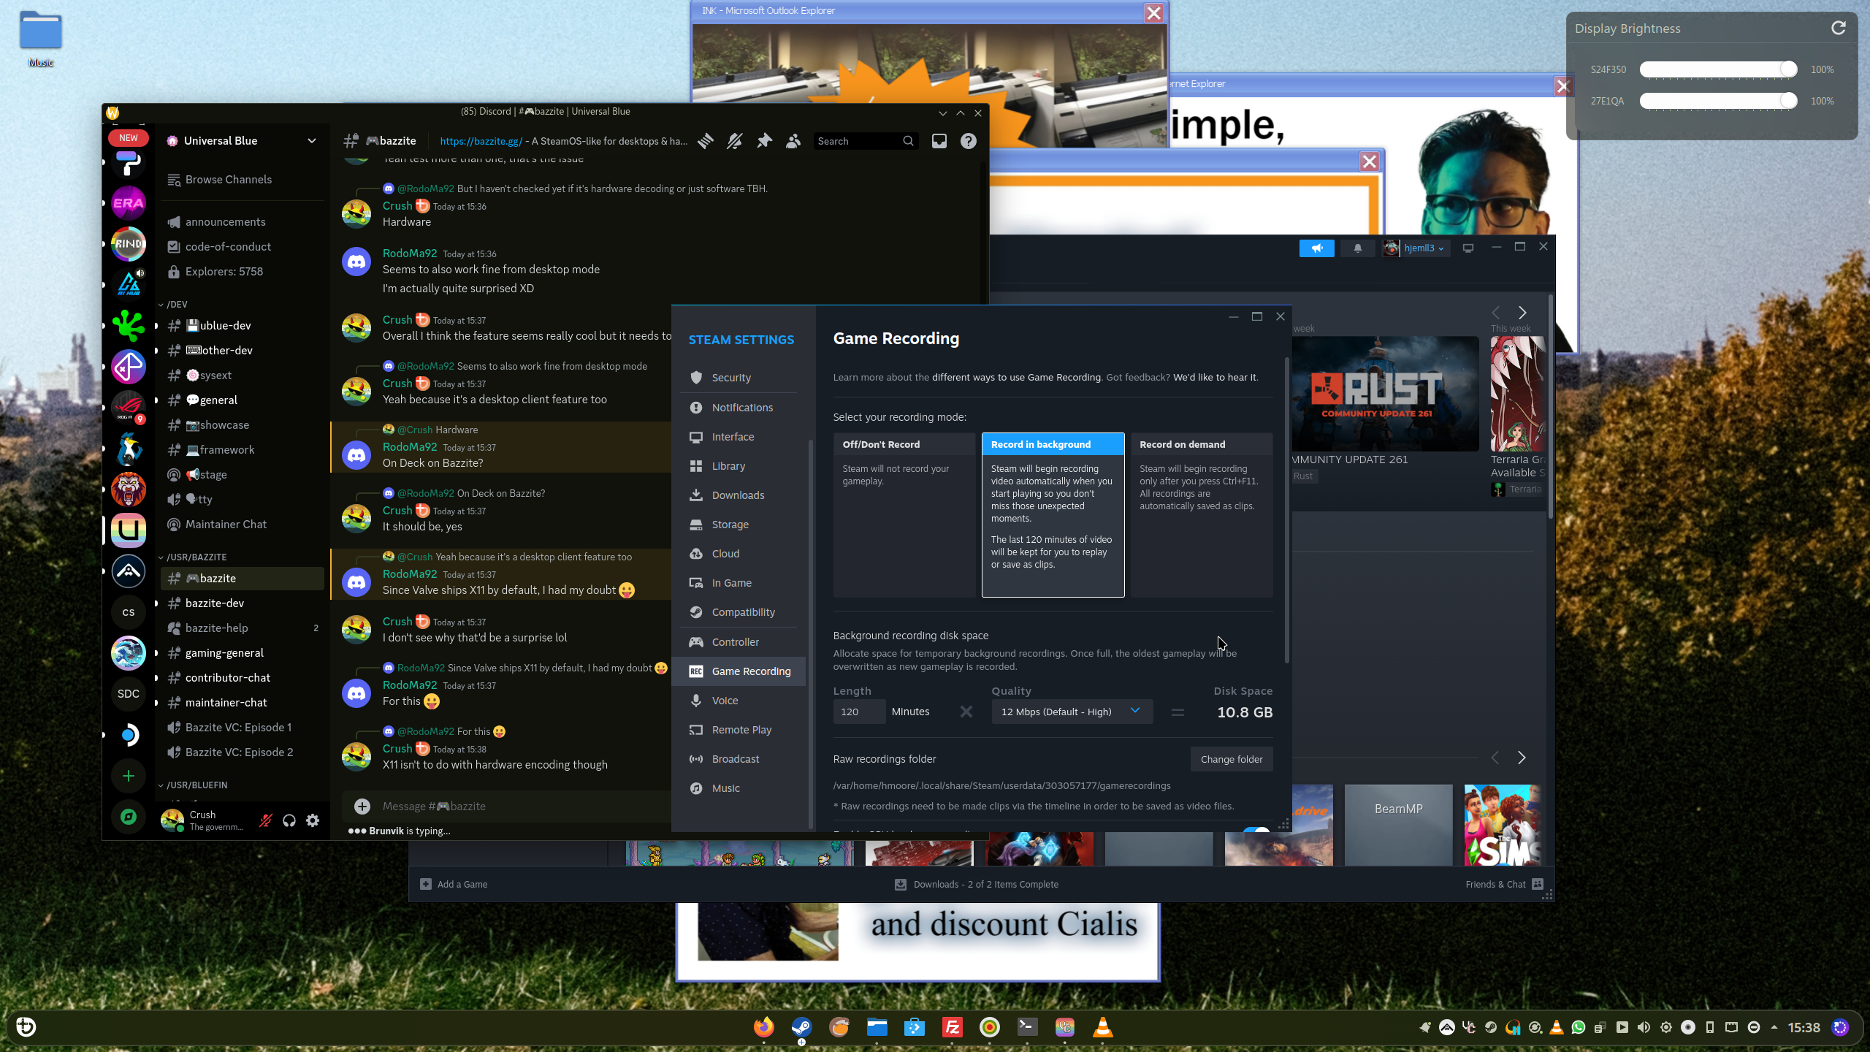Collapse the /USR/BAZZITE channel category
1870x1052 pixels.
point(196,557)
